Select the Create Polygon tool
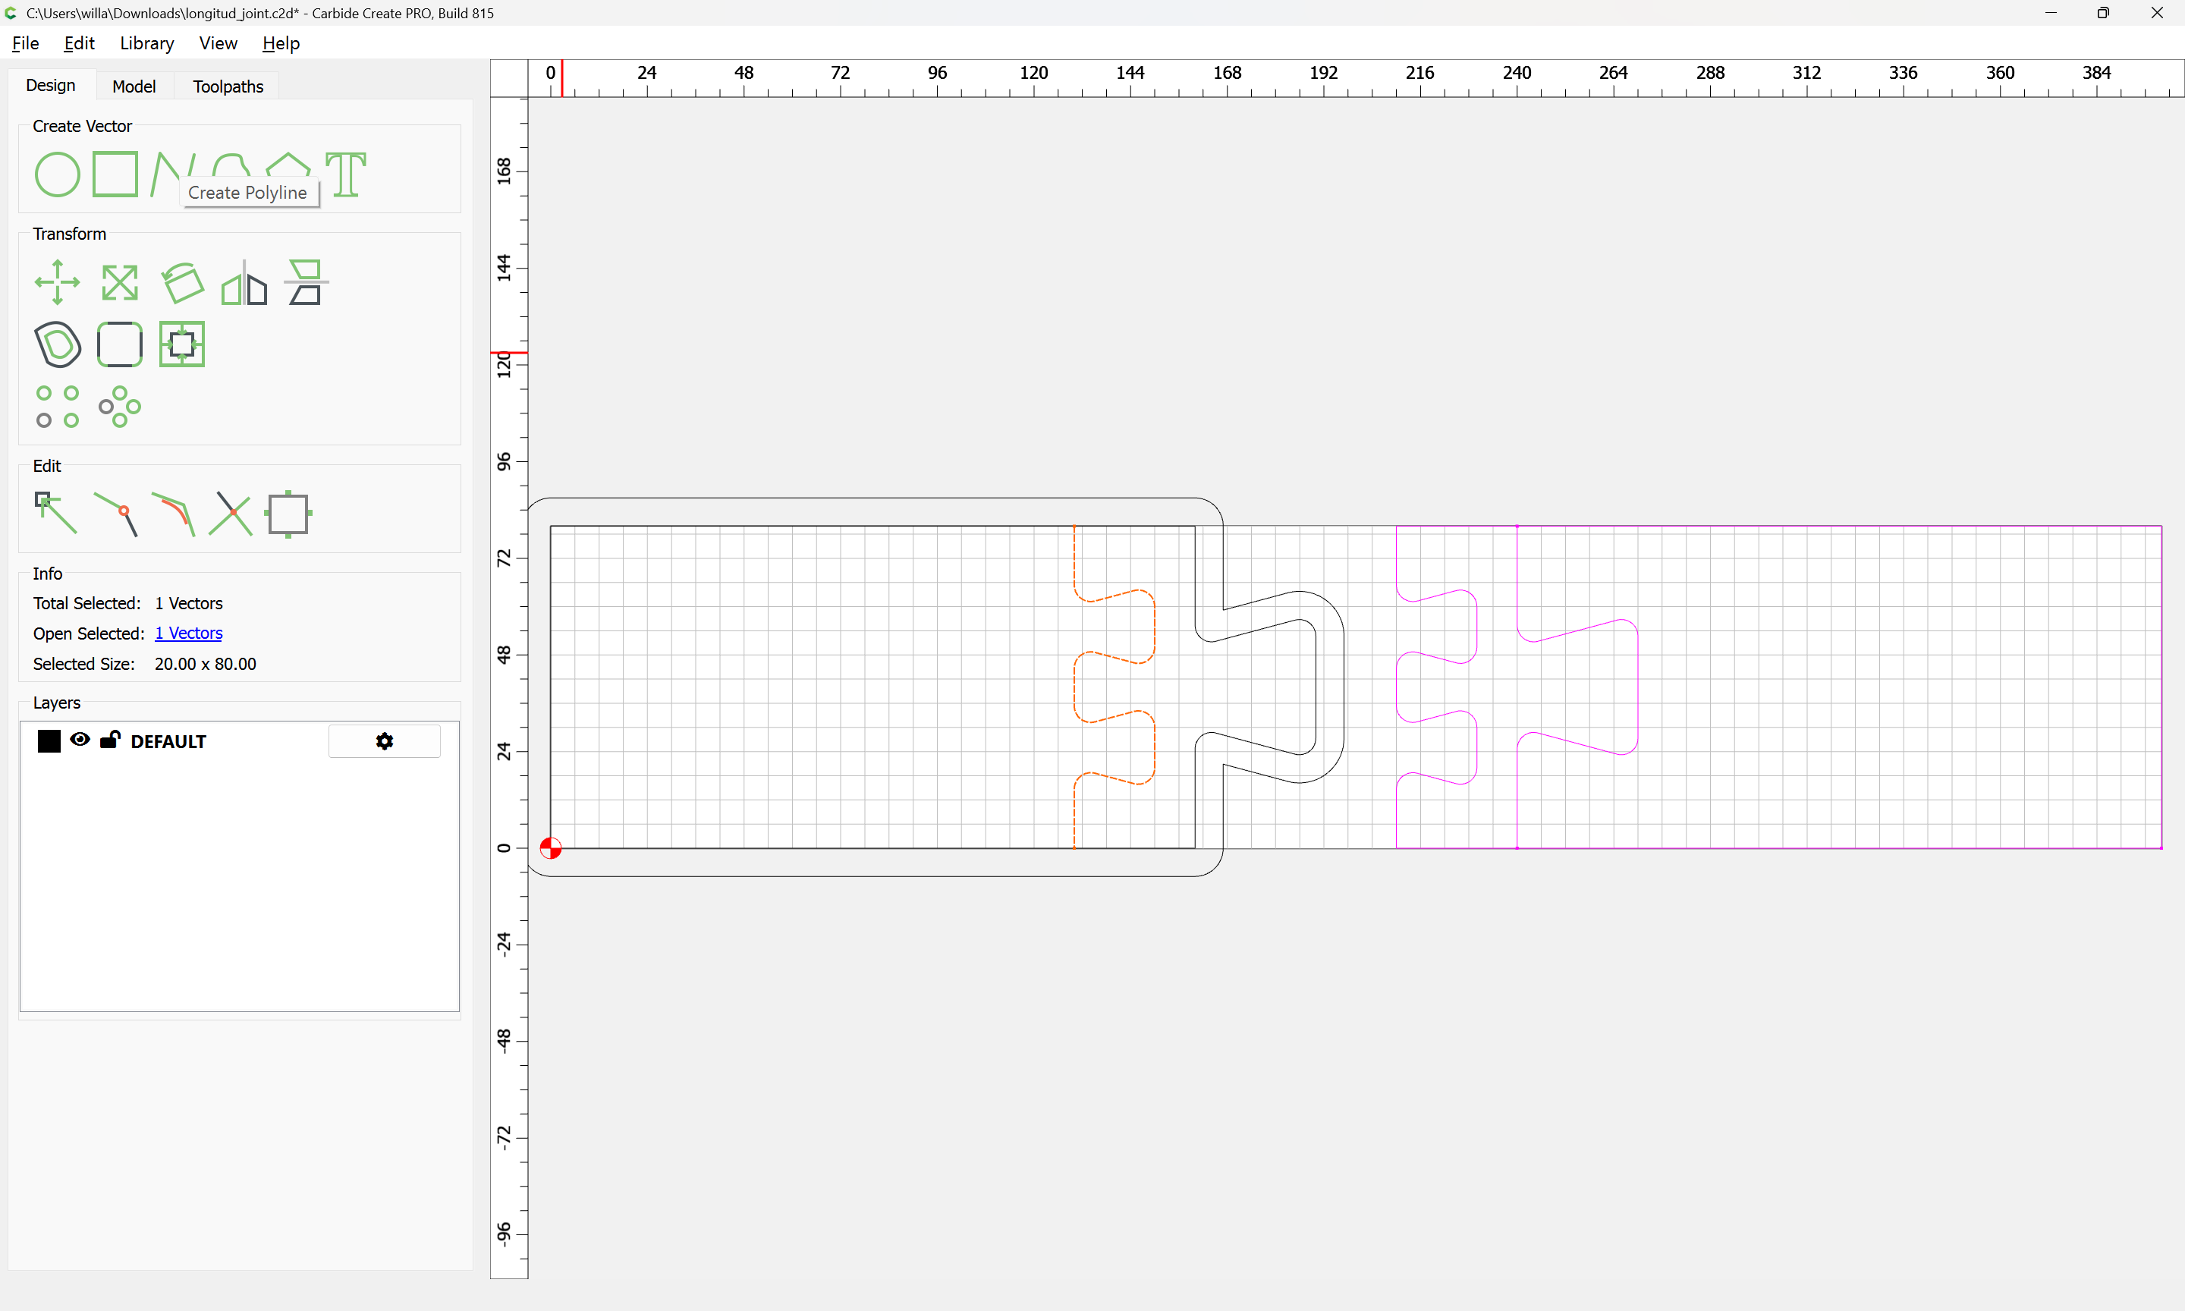The width and height of the screenshot is (2185, 1311). (x=289, y=165)
